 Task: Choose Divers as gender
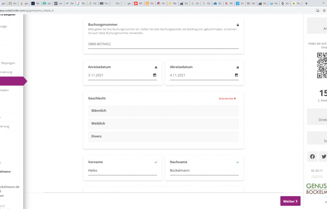pos(163,136)
